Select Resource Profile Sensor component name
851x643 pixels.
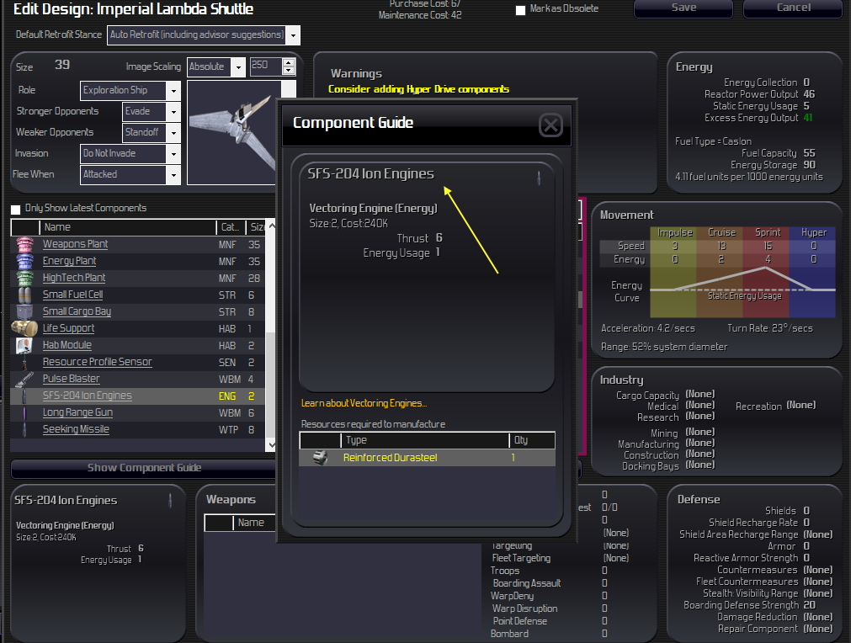click(x=97, y=362)
